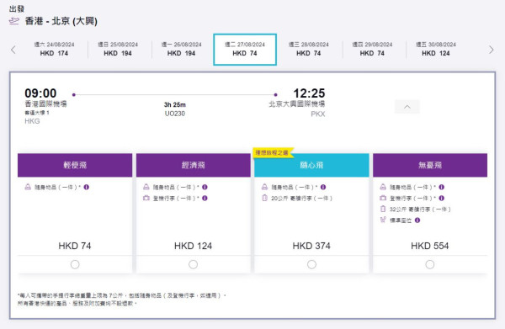Select date tab 週一 26/08/2024 HKD 194
The image size is (505, 329).
coord(181,49)
